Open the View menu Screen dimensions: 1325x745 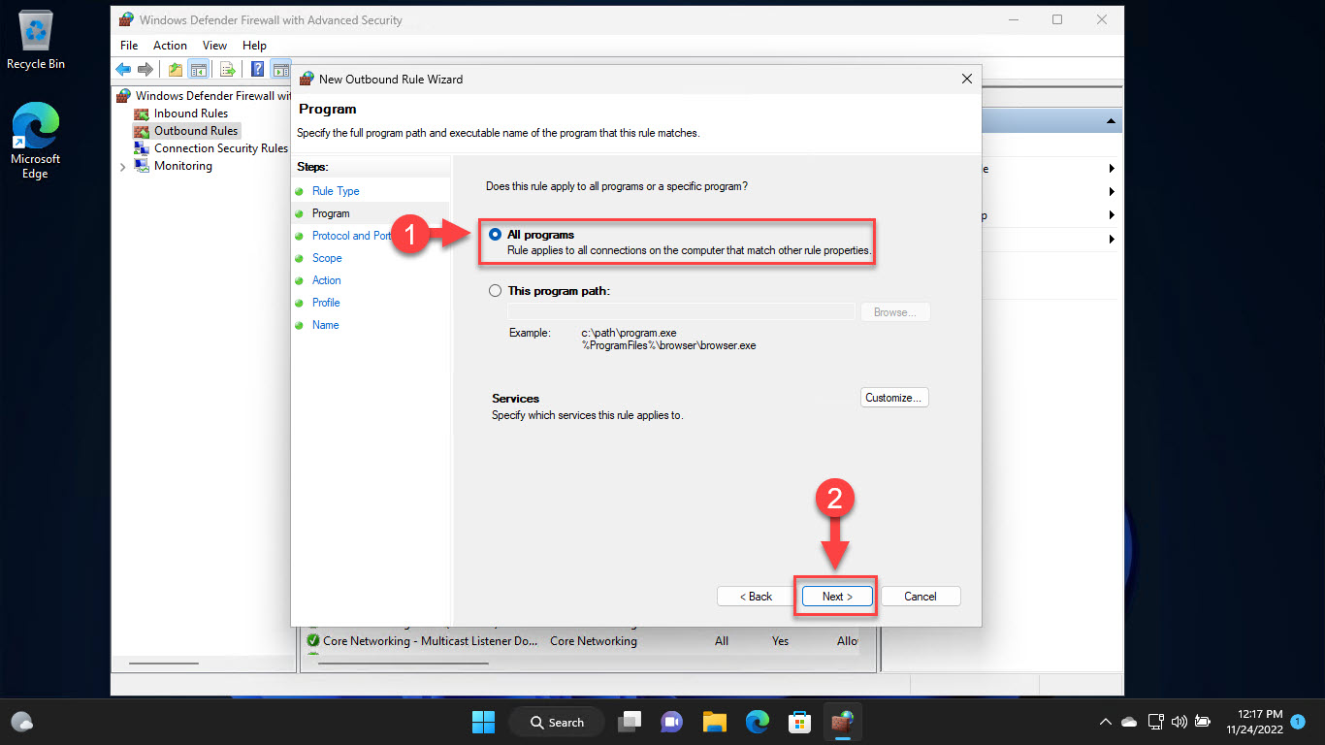[214, 45]
